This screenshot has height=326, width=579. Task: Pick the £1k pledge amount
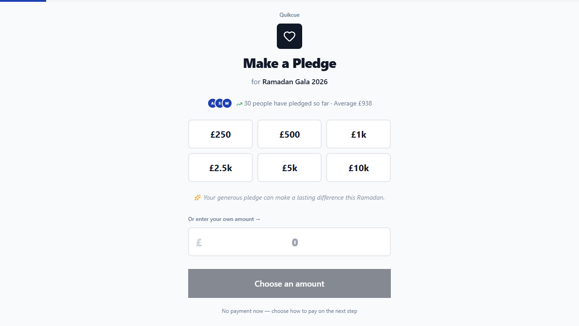pos(358,134)
